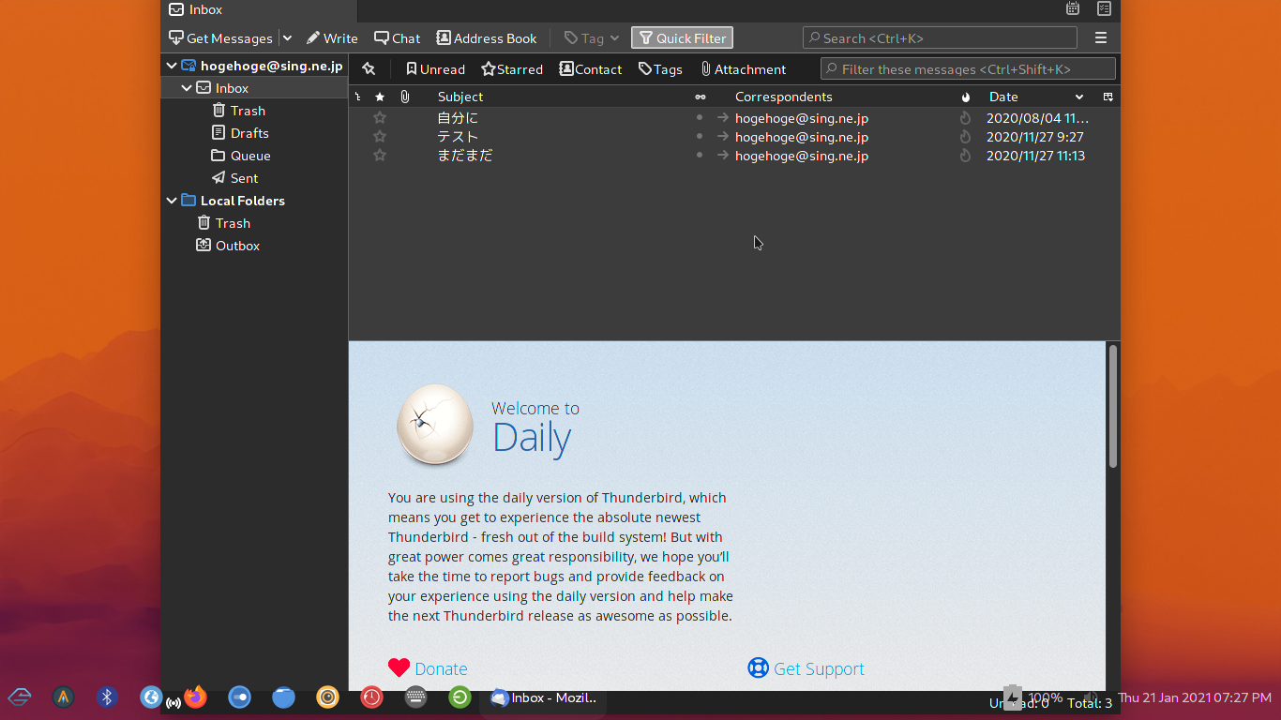Open the message with subject 自分に
Screen dimensions: 1281x720
[458, 118]
